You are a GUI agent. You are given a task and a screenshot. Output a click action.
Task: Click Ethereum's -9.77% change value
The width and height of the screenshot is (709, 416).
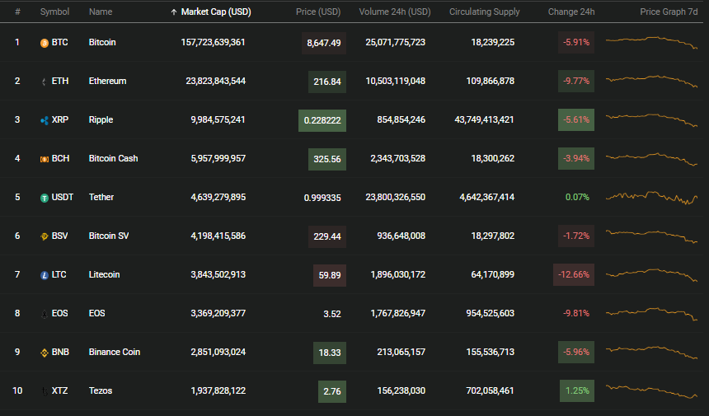click(x=576, y=82)
